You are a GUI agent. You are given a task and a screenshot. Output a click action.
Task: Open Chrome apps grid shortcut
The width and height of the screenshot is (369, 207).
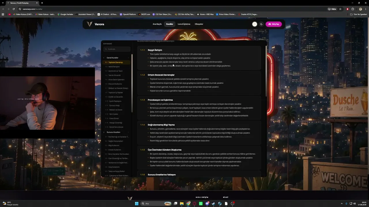click(3, 14)
